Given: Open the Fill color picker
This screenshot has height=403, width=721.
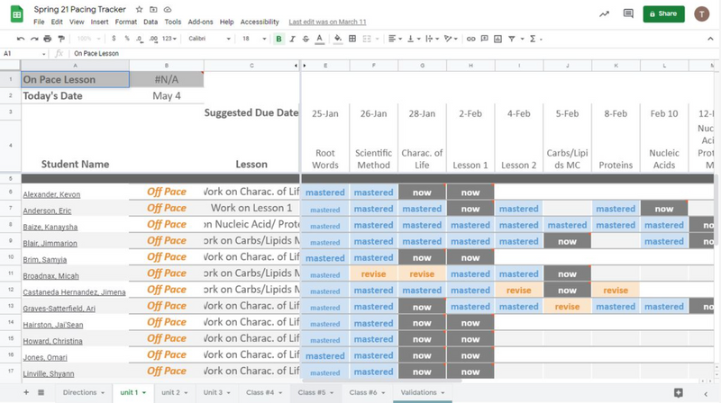Looking at the screenshot, I should [x=338, y=39].
